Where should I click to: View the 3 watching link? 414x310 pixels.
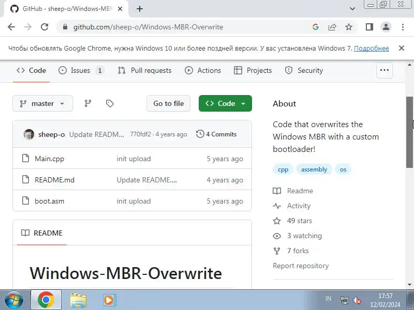tap(297, 236)
